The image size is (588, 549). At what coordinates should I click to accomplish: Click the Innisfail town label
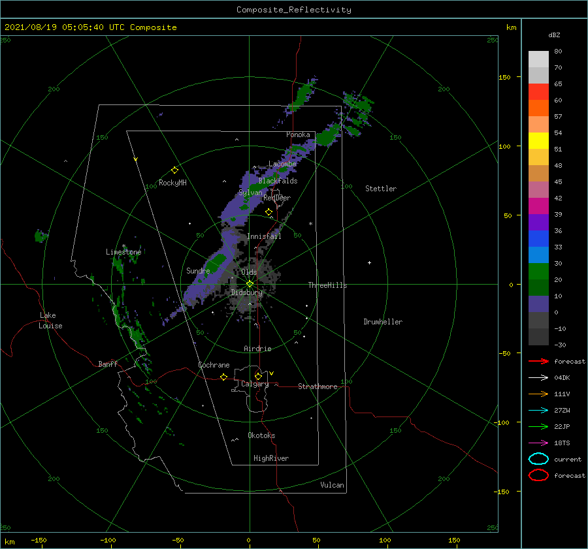264,236
